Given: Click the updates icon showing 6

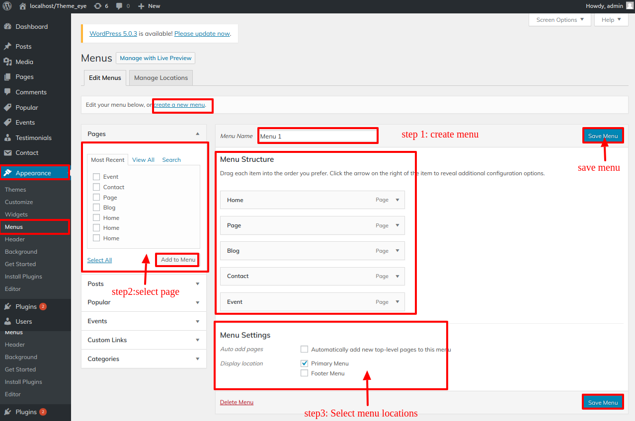Looking at the screenshot, I should click(x=97, y=6).
